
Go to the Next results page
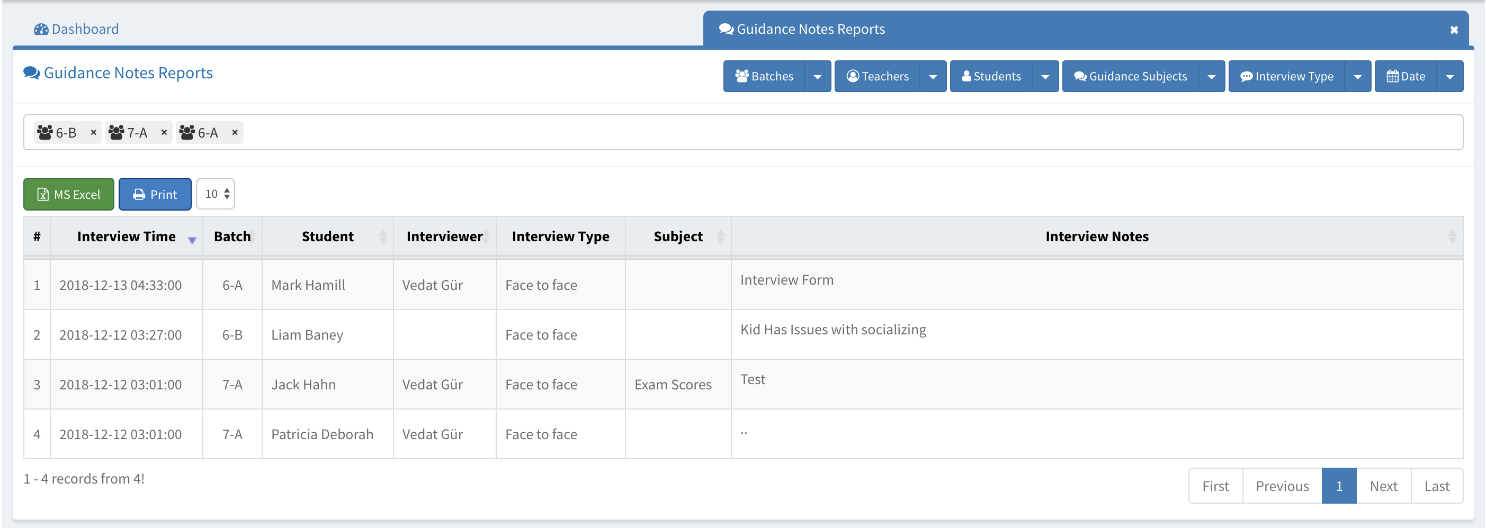[1383, 486]
